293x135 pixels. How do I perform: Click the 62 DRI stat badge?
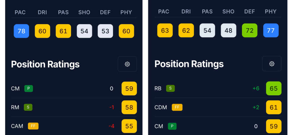coord(186,30)
